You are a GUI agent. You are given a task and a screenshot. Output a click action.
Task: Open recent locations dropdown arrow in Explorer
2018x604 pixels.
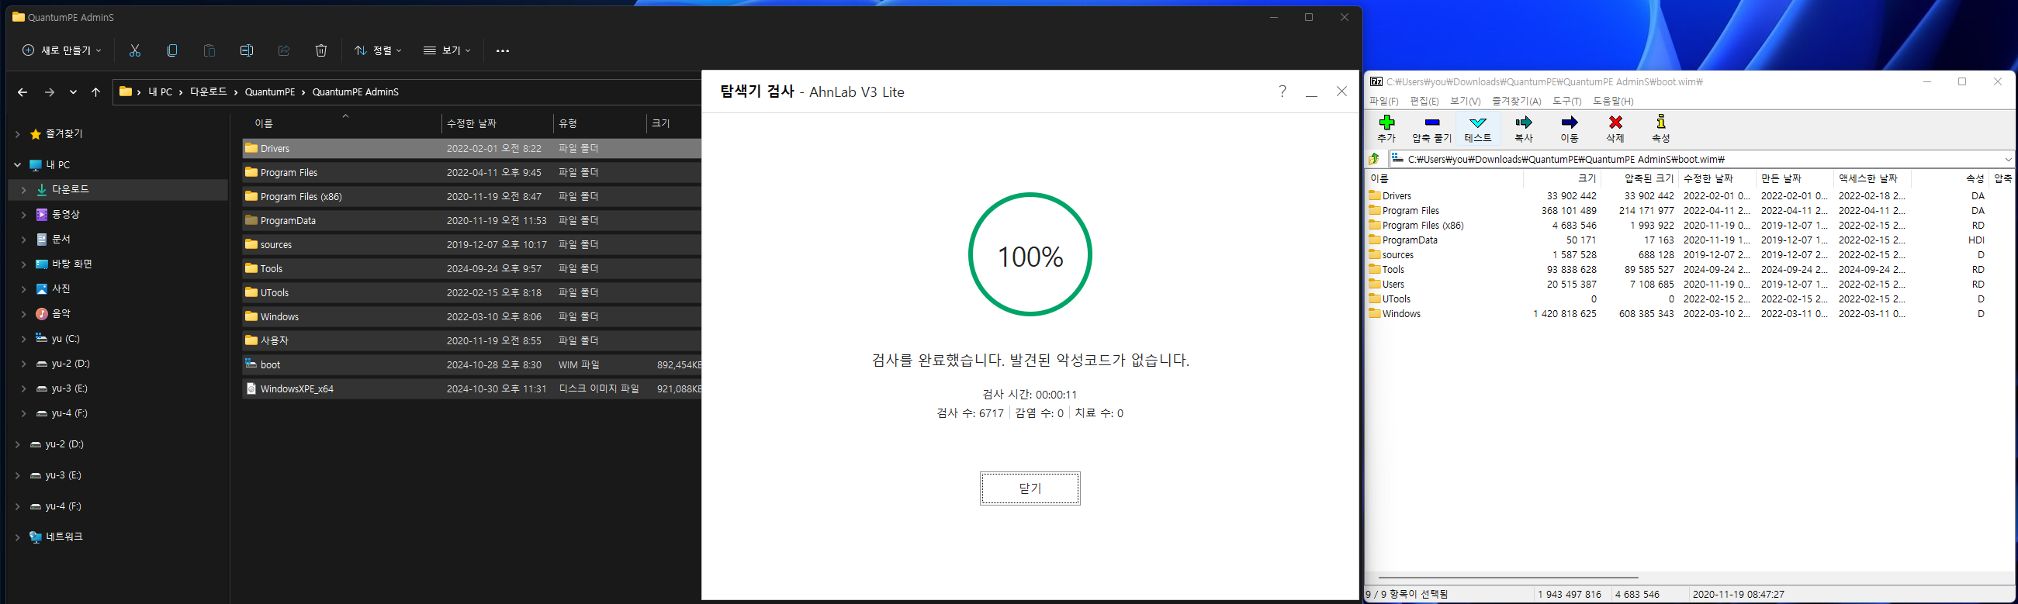coord(73,92)
